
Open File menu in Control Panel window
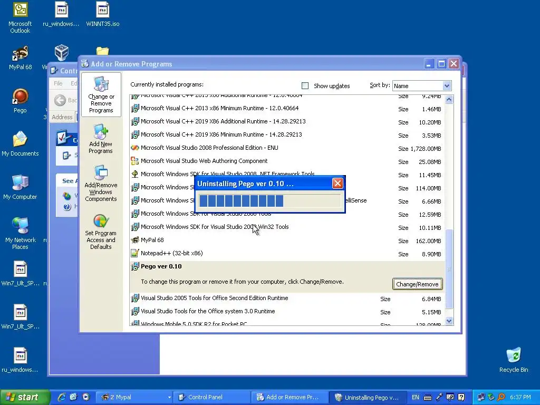(x=58, y=83)
